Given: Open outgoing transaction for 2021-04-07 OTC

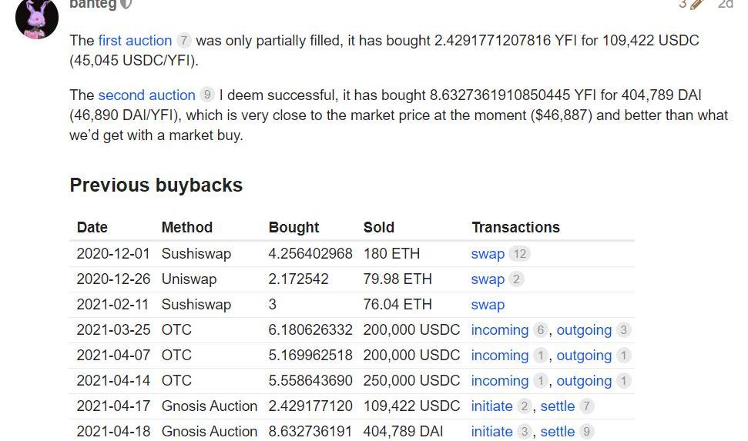Looking at the screenshot, I should [x=584, y=356].
